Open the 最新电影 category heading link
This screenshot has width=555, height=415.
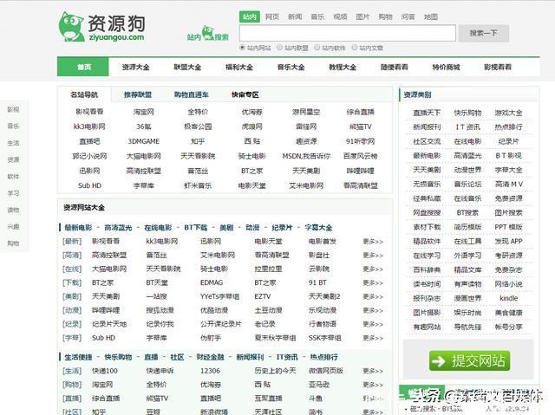[78, 228]
